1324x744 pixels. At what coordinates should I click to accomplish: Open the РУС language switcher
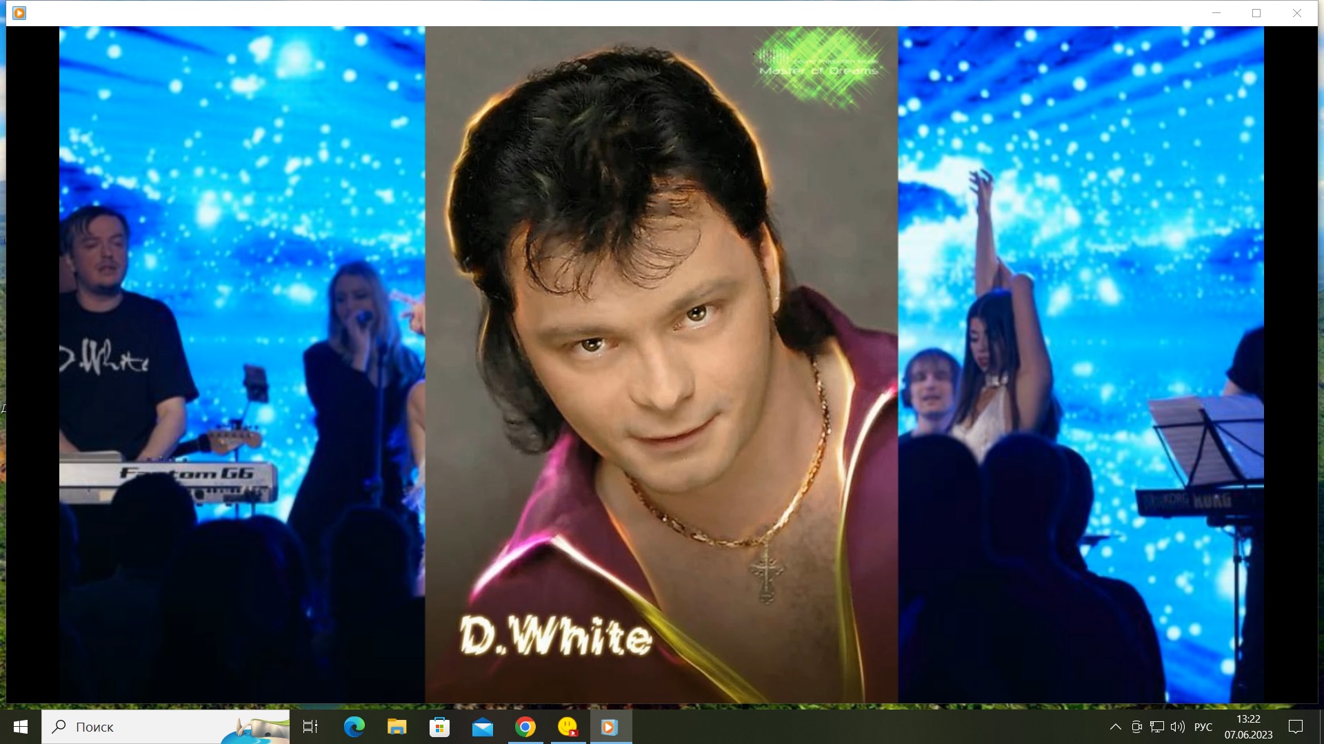pyautogui.click(x=1203, y=727)
